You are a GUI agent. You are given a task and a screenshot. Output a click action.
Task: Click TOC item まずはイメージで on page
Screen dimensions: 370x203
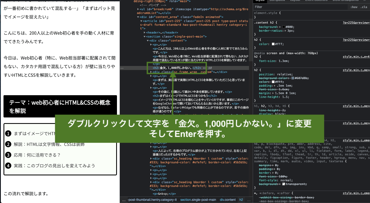click(35, 134)
